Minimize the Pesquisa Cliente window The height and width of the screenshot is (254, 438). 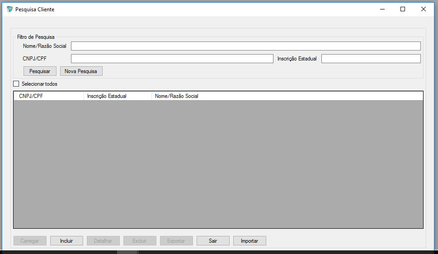click(x=382, y=9)
